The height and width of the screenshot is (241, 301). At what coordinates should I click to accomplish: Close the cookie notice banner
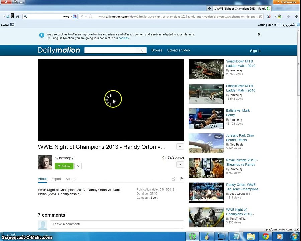click(259, 34)
